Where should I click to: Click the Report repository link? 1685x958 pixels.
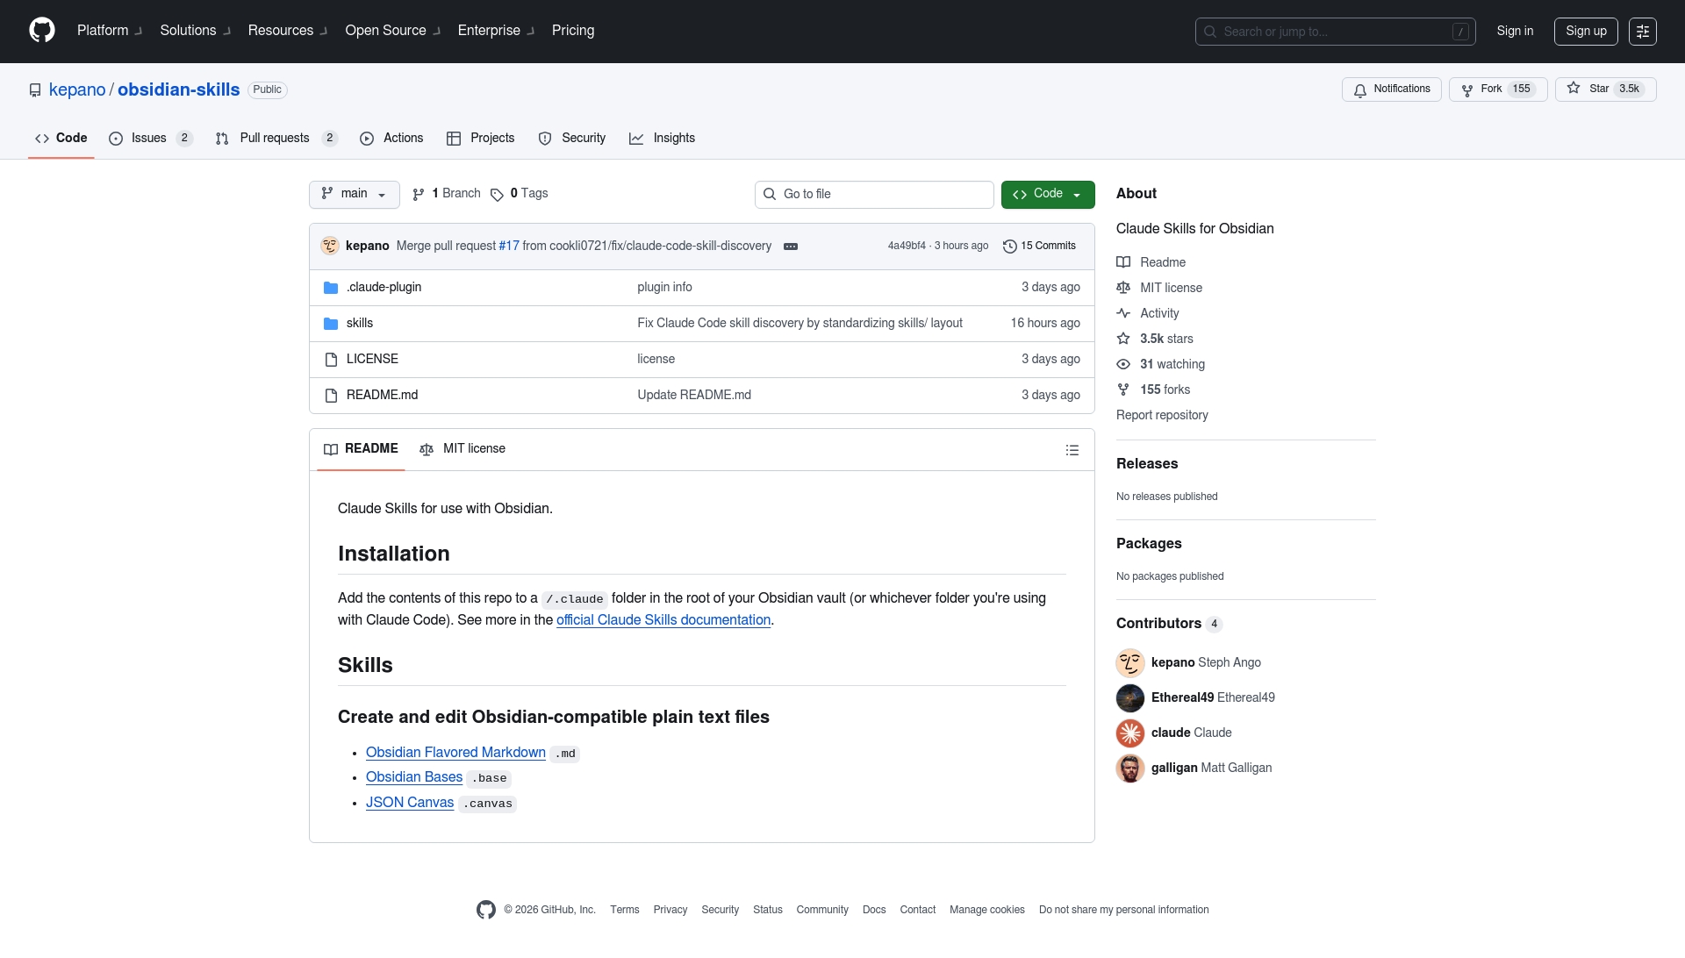1162,415
